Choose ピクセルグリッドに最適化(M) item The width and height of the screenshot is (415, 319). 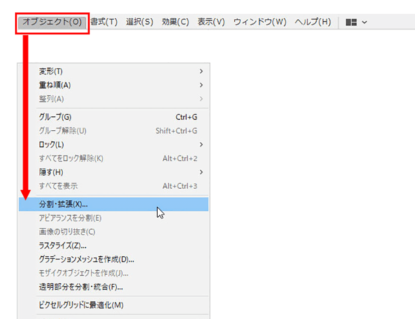(113, 305)
